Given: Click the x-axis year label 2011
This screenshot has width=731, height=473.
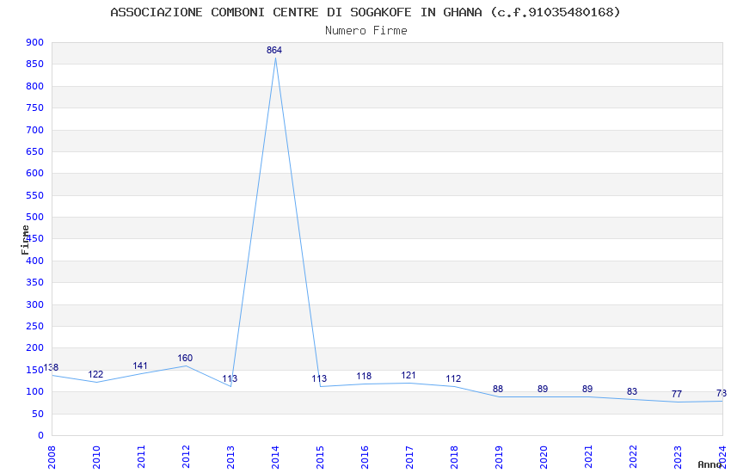Looking at the screenshot, I should 141,457.
